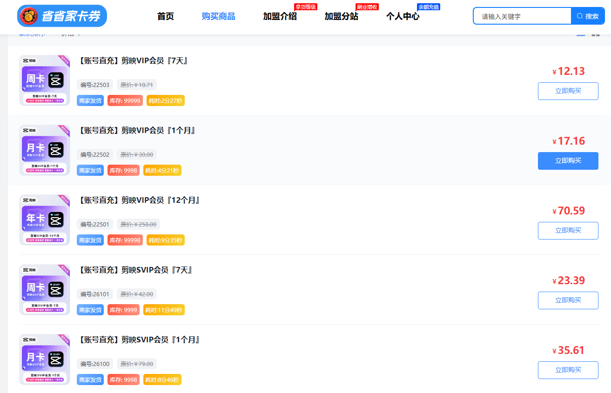The width and height of the screenshot is (611, 393).
Task: Open the 个人中心 menu item
Action: pyautogui.click(x=403, y=17)
